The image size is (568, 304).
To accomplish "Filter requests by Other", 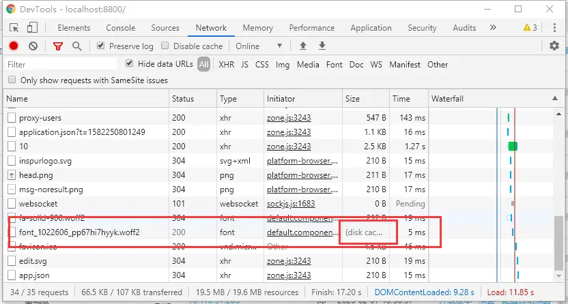I will pyautogui.click(x=438, y=65).
